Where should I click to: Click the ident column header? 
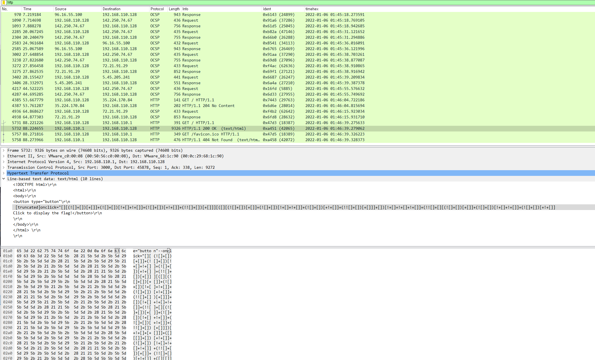coord(267,9)
